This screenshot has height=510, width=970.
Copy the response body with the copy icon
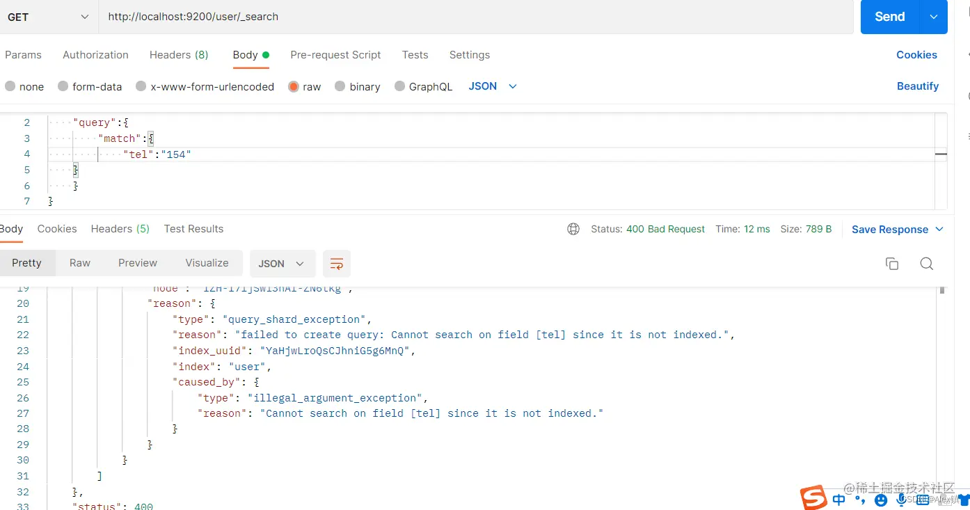(x=892, y=264)
